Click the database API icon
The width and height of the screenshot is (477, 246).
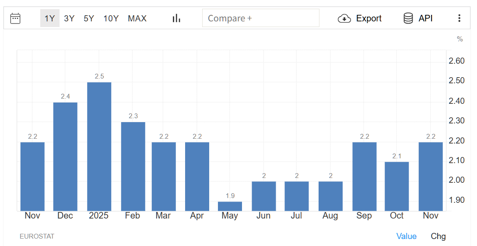(408, 18)
